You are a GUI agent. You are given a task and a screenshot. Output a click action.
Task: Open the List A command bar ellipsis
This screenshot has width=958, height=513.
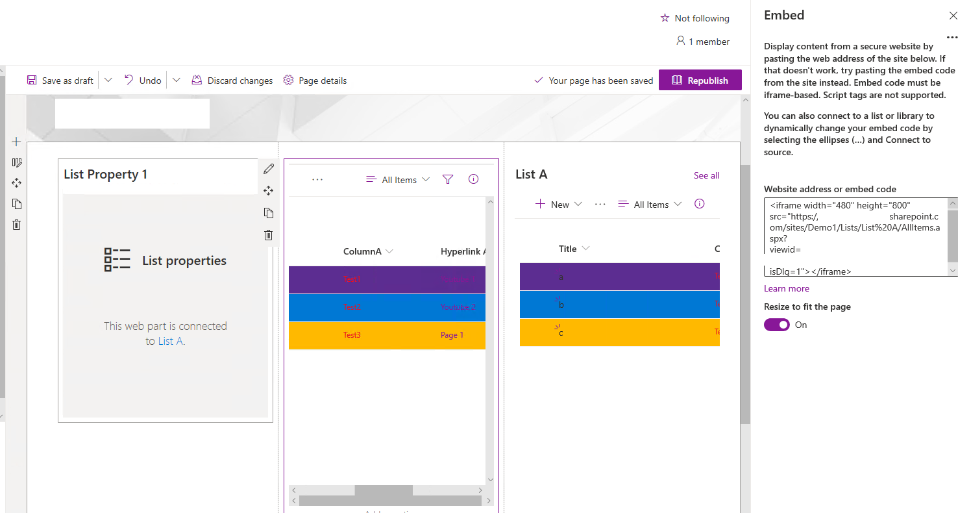point(600,204)
